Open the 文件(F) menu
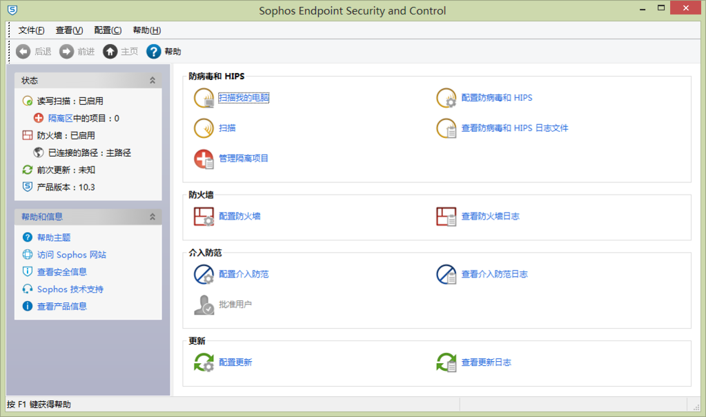The width and height of the screenshot is (706, 417). coord(31,30)
